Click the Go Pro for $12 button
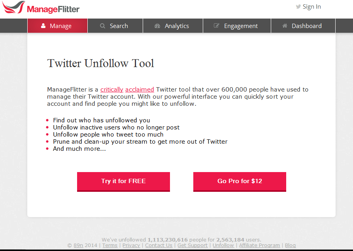 240,181
